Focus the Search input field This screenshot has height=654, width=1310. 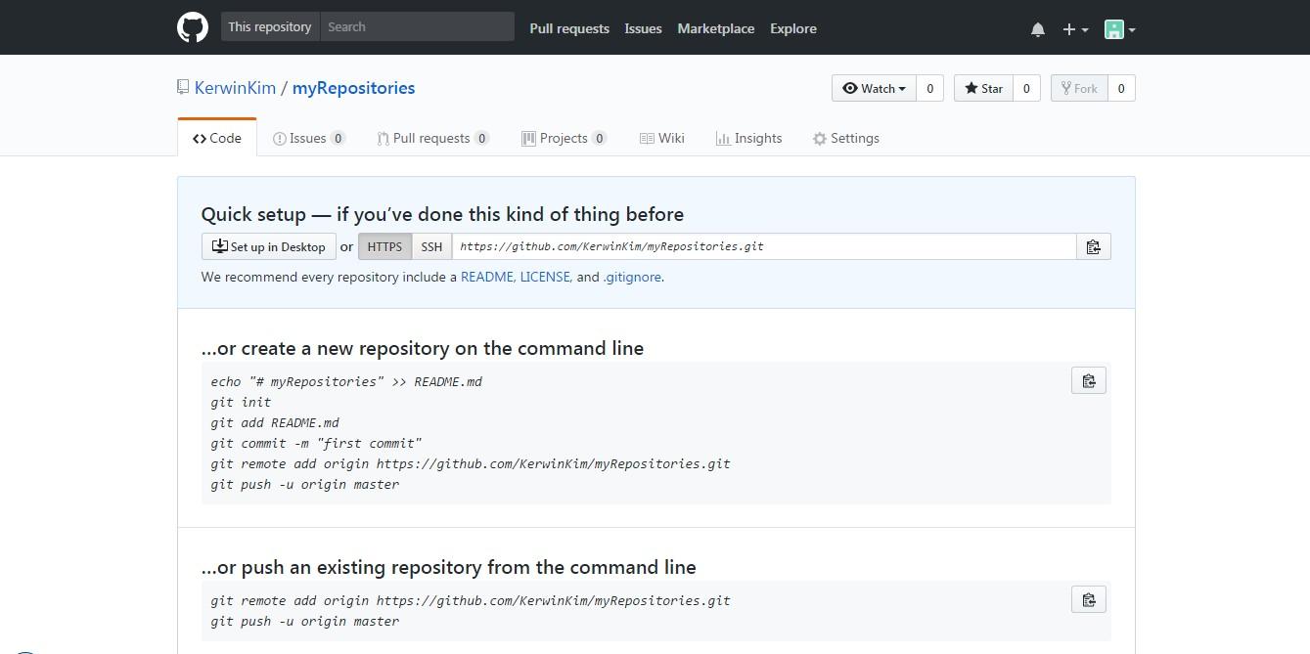(417, 26)
